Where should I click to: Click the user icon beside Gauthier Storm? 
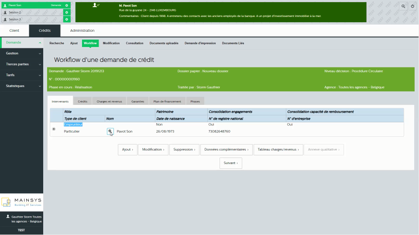point(8,217)
